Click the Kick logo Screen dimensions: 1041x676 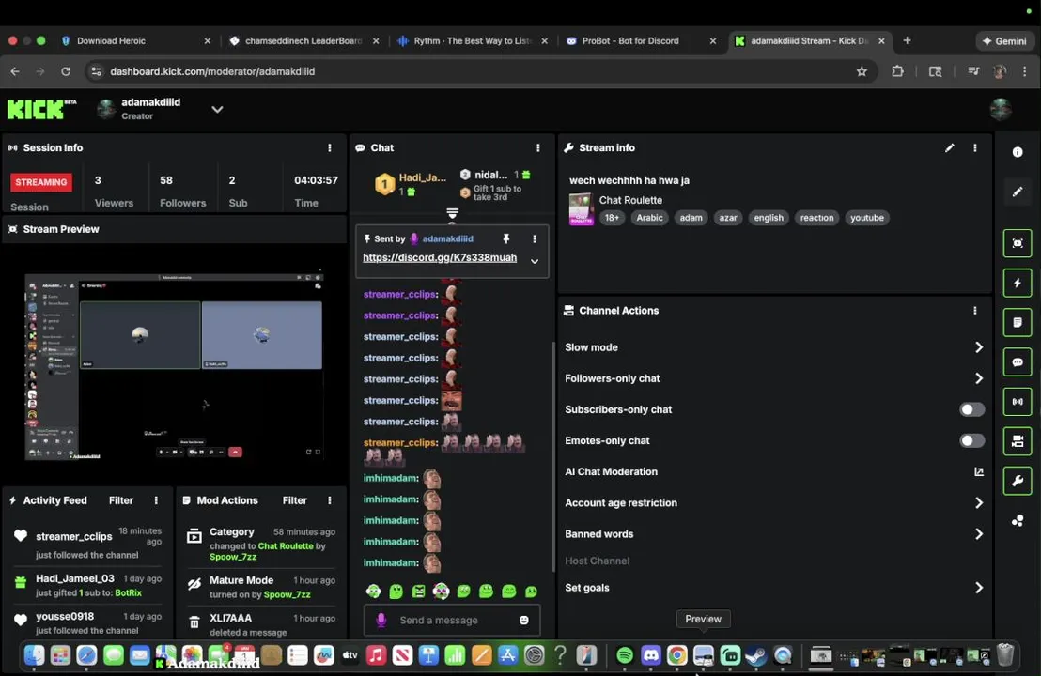click(x=42, y=109)
